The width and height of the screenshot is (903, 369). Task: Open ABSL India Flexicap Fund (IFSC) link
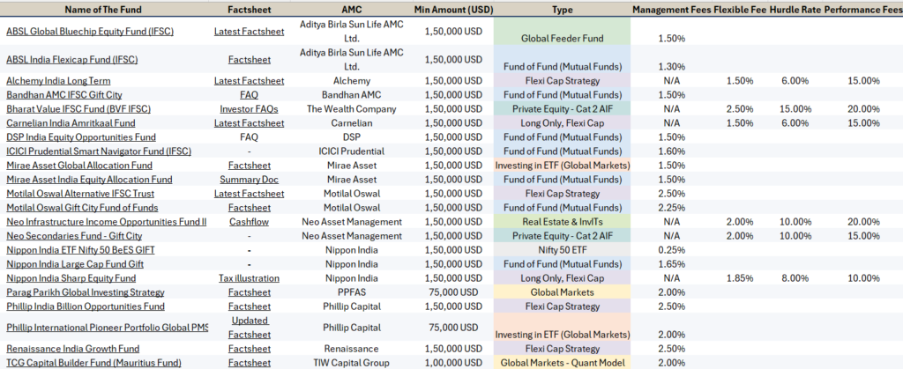pyautogui.click(x=72, y=60)
